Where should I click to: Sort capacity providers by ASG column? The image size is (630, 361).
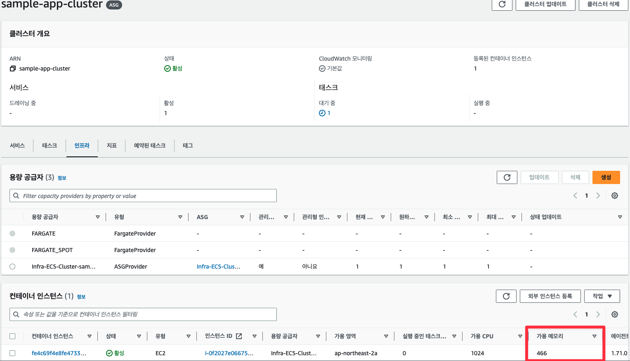click(242, 217)
